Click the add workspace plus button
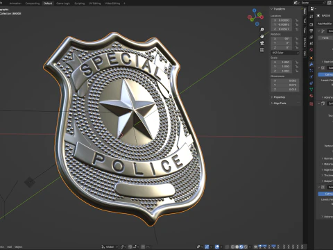 pyautogui.click(x=124, y=3)
